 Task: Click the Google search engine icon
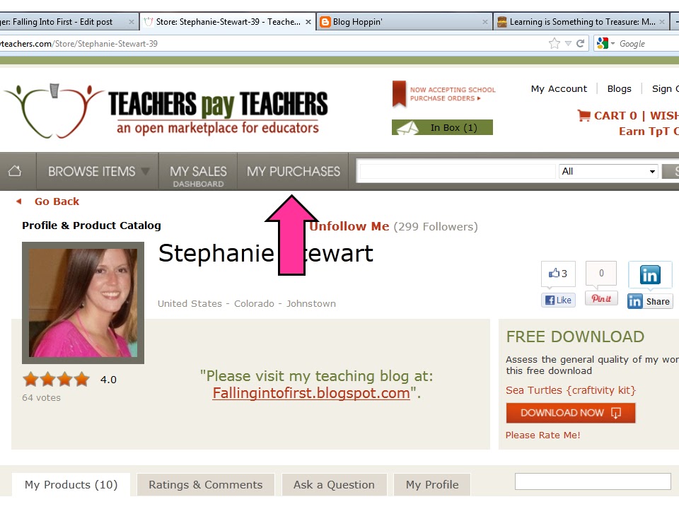pos(603,43)
